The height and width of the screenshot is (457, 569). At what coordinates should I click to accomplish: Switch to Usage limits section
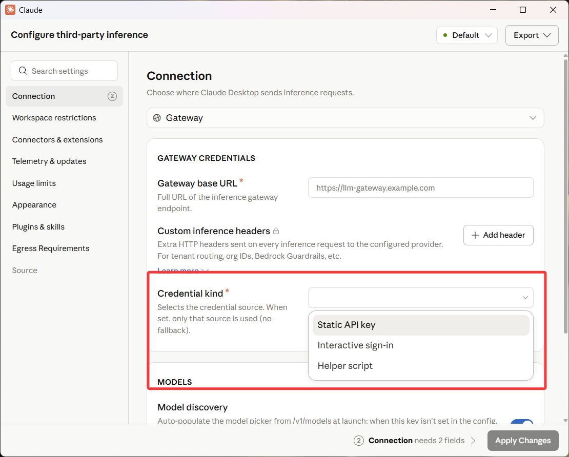[x=64, y=183]
